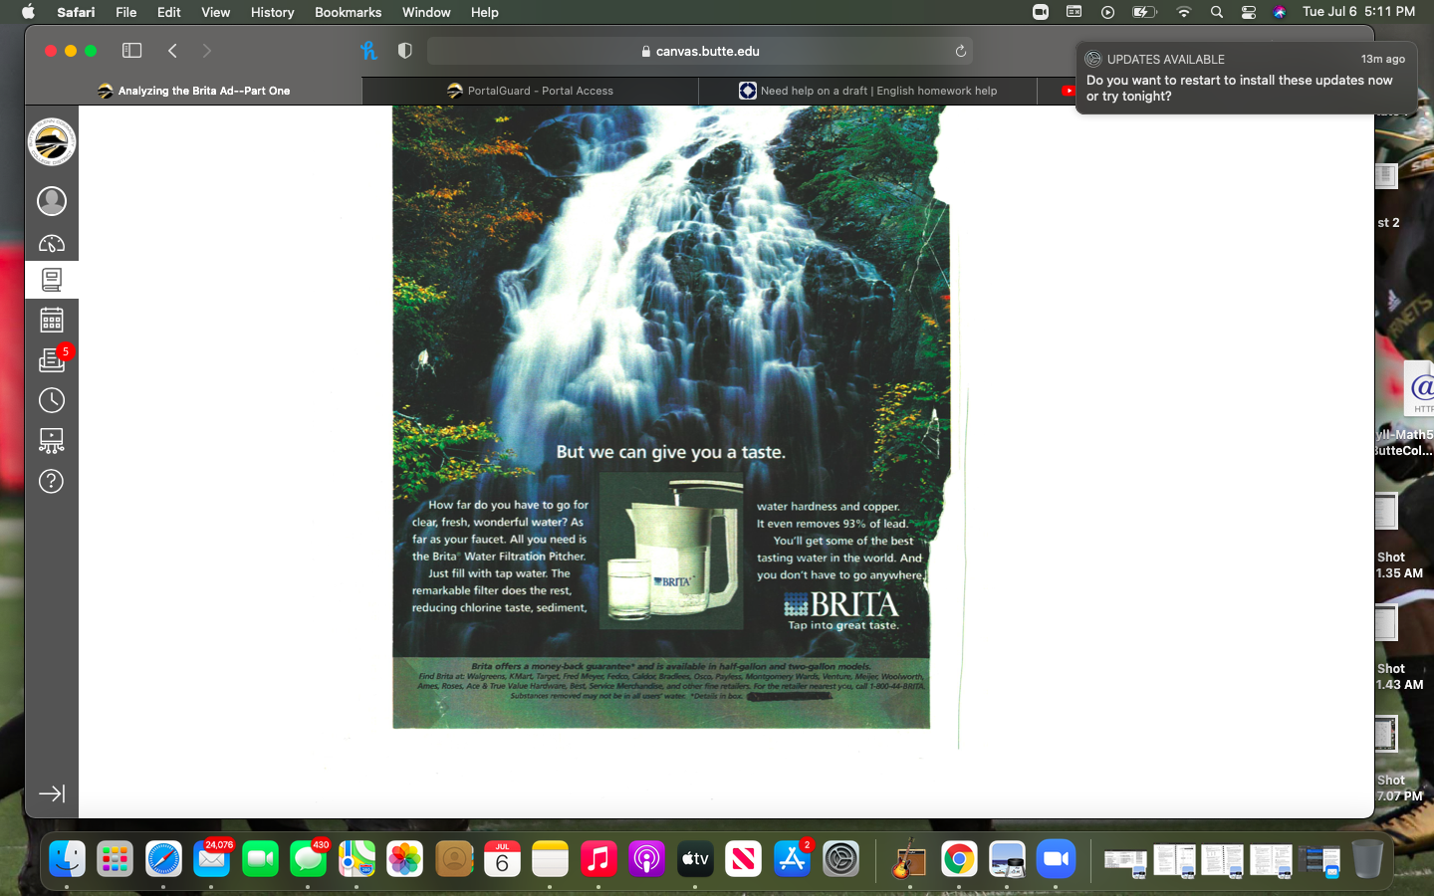Open the Canvas Courses icon
Viewport: 1434px width, 896px height.
(52, 280)
